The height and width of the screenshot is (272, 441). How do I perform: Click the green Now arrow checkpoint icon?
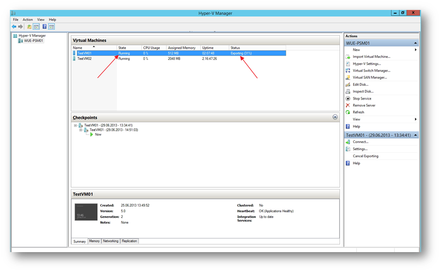coord(92,135)
